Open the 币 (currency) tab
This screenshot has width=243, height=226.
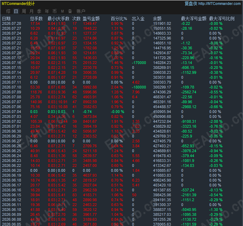54,11
